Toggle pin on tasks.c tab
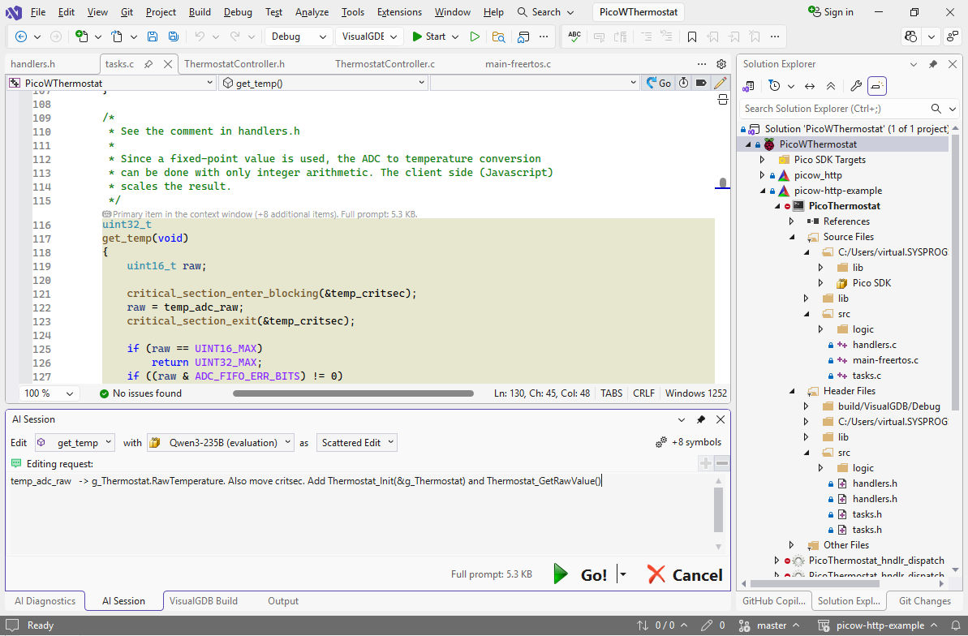Screen dimensions: 968x636 (150, 64)
